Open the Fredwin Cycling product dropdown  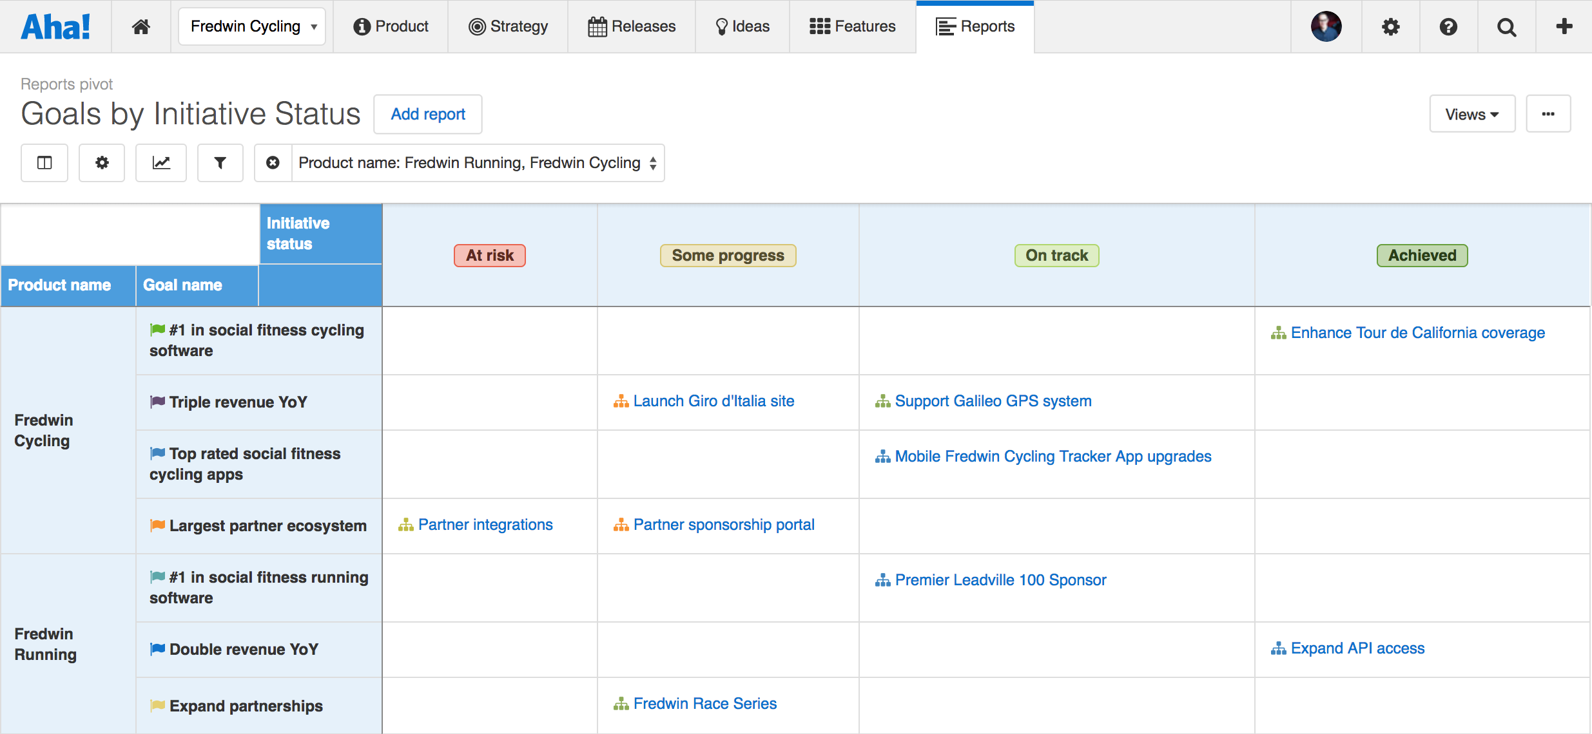251,26
